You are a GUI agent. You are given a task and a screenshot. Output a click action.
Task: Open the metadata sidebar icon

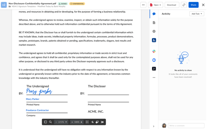(x=154, y=31)
